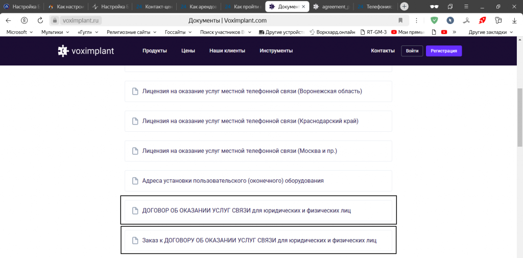This screenshot has width=523, height=258.
Task: Open Заказ к ДОГОВОРУ document
Action: 258,240
